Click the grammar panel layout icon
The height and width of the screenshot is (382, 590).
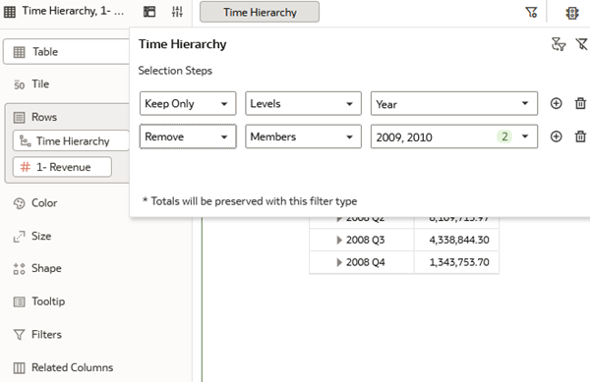(149, 12)
